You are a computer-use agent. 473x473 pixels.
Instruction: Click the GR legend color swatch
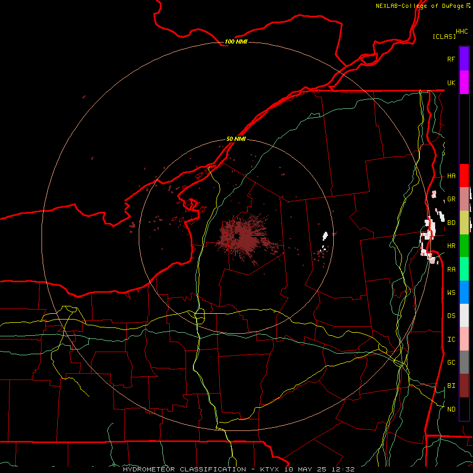[x=464, y=199]
